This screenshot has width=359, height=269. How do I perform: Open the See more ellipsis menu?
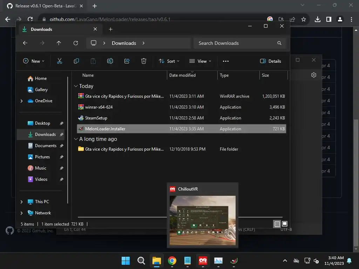[x=226, y=61]
